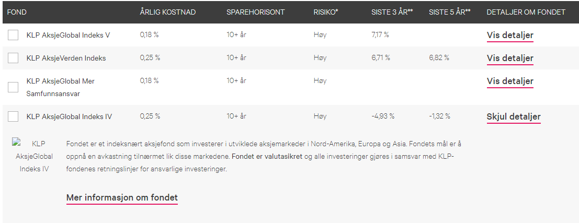Open Vis detaljer for Mer Samfunnsansvar fund
The height and width of the screenshot is (223, 579).
[x=510, y=81]
